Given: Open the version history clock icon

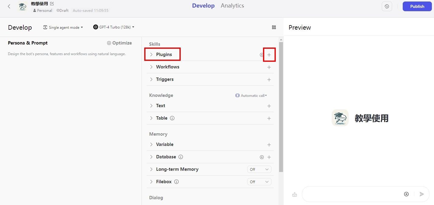Looking at the screenshot, I should 387,6.
